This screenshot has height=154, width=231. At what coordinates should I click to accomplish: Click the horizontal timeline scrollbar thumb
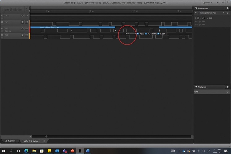point(46,136)
